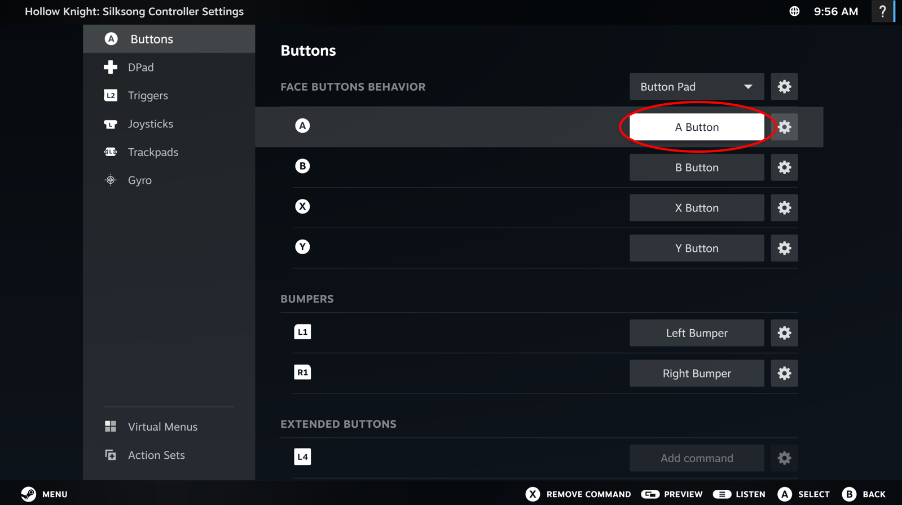The image size is (902, 505).
Task: Go to the Joysticks section
Action: click(169, 124)
